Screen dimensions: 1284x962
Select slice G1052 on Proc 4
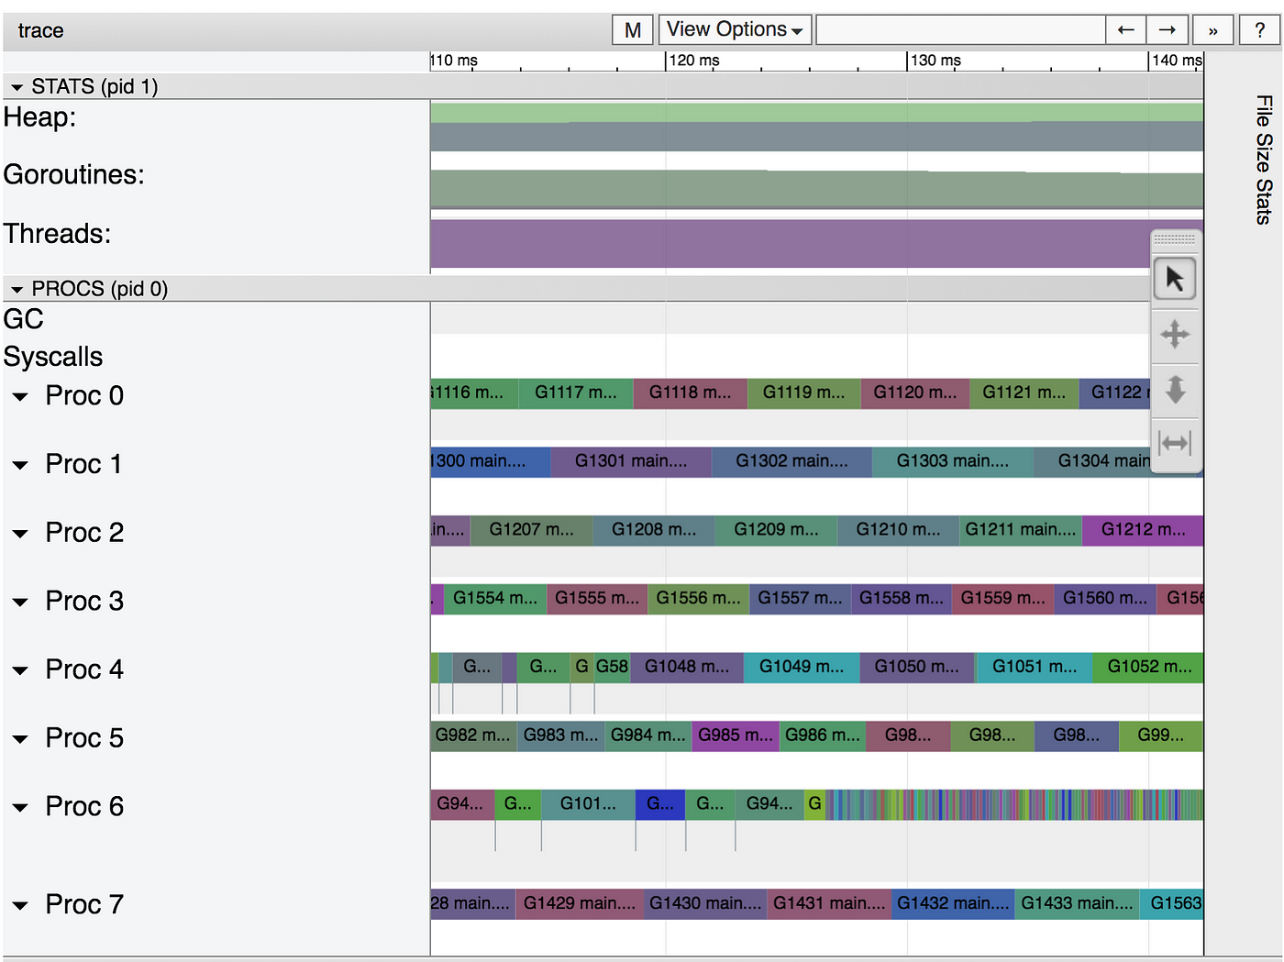[x=1148, y=667]
